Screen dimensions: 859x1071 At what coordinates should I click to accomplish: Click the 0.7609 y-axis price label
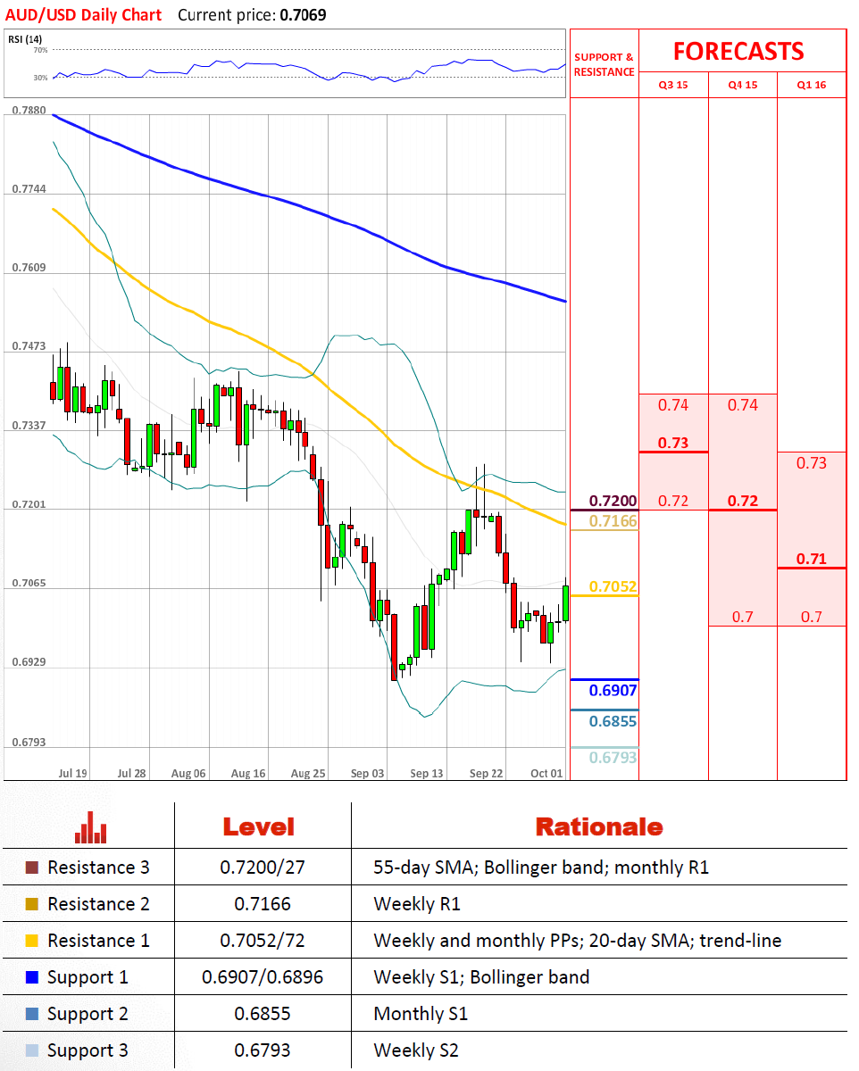(29, 268)
